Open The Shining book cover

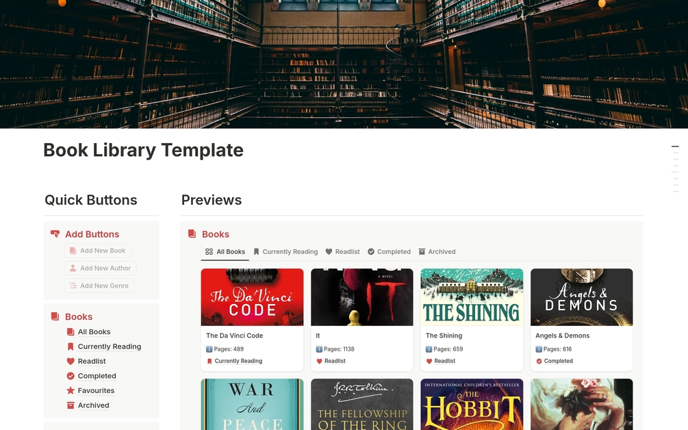[471, 296]
